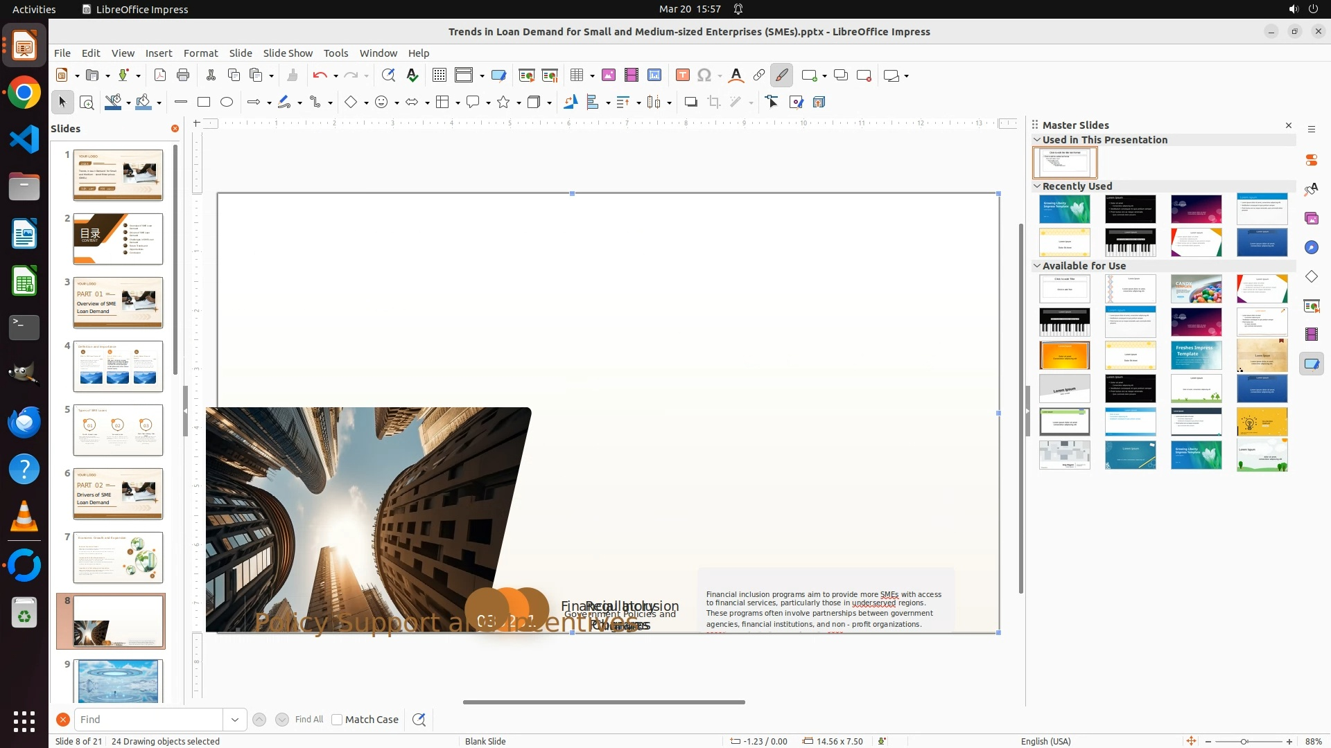
Task: Collapse the Recently Used section
Action: pyautogui.click(x=1037, y=186)
